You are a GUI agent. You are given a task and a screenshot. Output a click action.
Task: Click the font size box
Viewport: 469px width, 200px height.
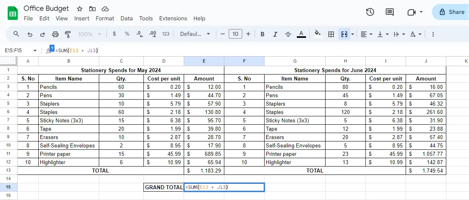click(235, 34)
